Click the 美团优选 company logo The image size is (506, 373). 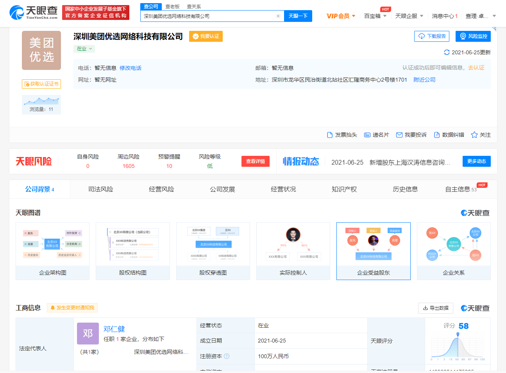[41, 50]
